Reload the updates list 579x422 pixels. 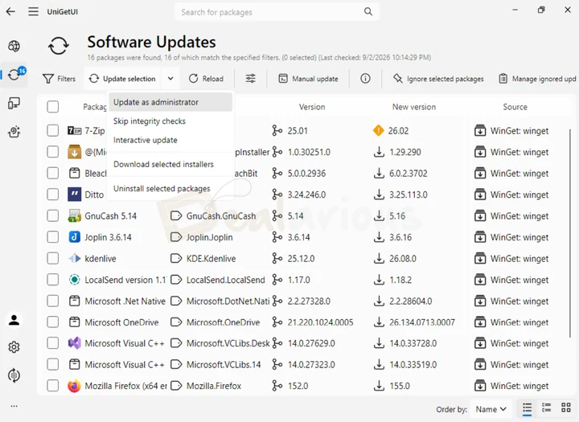[206, 79]
